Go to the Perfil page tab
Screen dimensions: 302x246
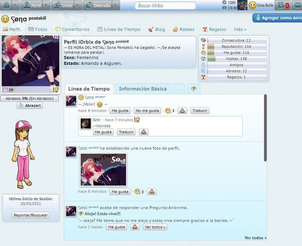click(12, 29)
